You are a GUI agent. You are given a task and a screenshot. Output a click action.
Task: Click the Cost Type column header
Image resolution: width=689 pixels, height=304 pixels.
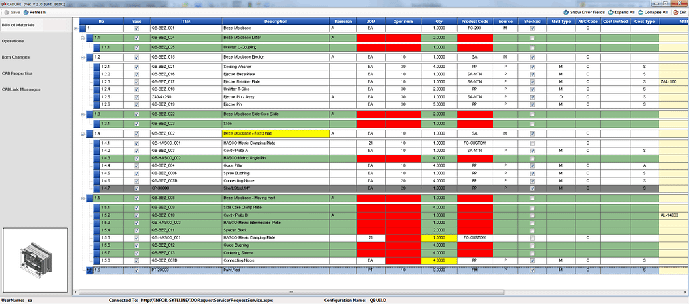(644, 21)
